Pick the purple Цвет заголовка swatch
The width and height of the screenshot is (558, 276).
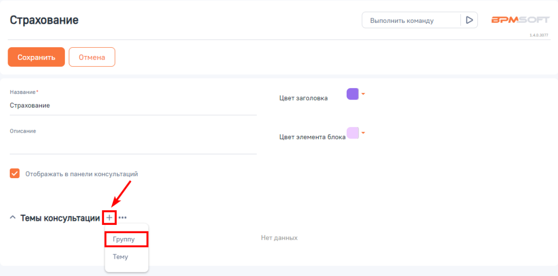tap(353, 94)
